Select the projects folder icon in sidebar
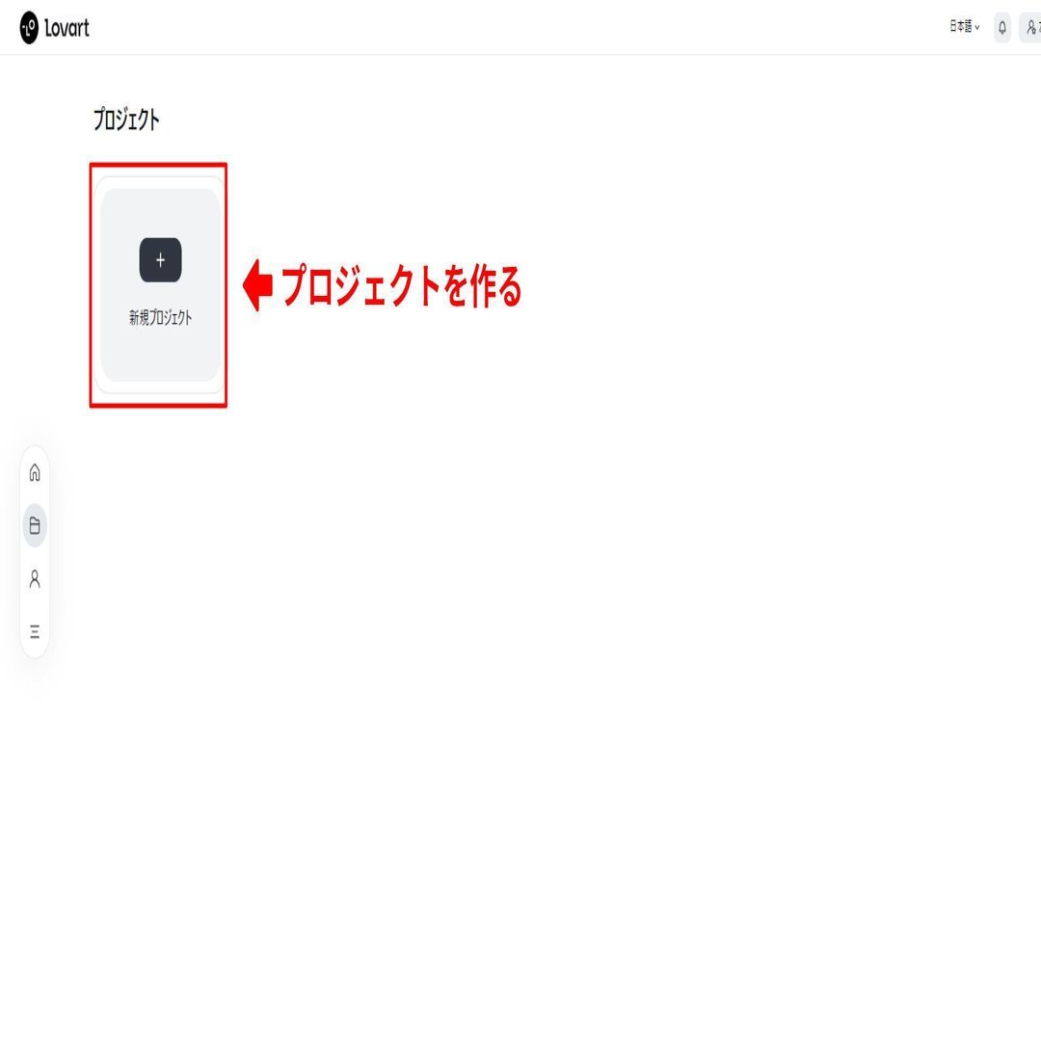1041x1041 pixels. [35, 526]
